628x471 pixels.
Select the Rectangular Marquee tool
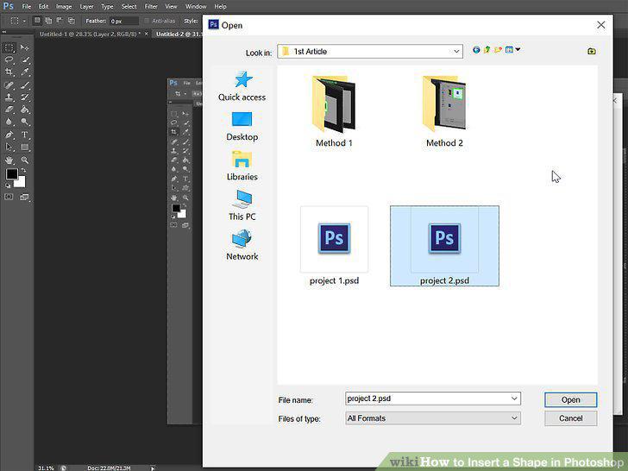pyautogui.click(x=9, y=48)
